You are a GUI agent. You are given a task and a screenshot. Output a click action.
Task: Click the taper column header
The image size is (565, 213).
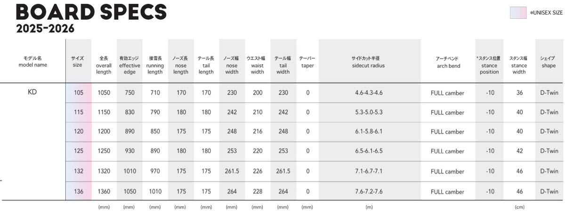point(307,62)
